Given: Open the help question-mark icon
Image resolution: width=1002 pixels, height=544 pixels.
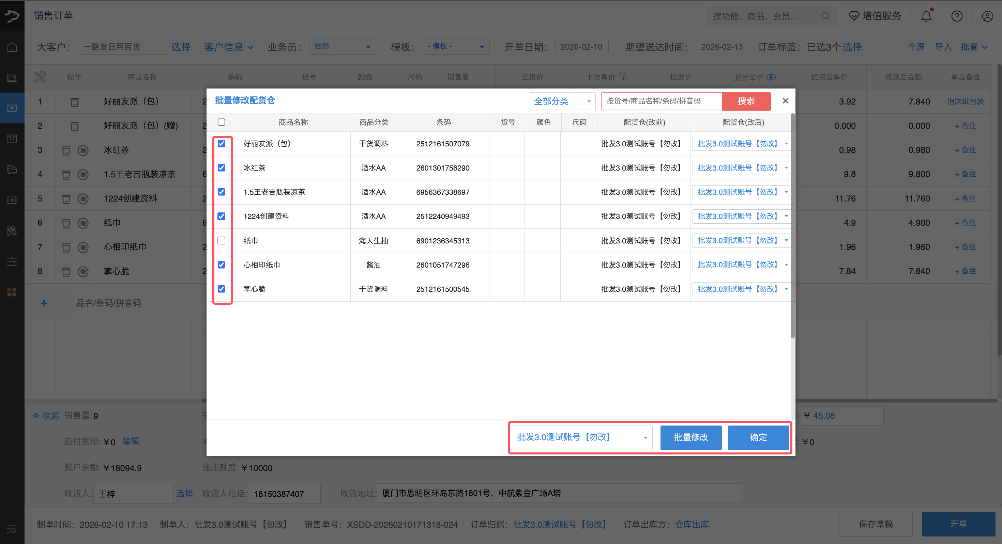Looking at the screenshot, I should [x=956, y=16].
